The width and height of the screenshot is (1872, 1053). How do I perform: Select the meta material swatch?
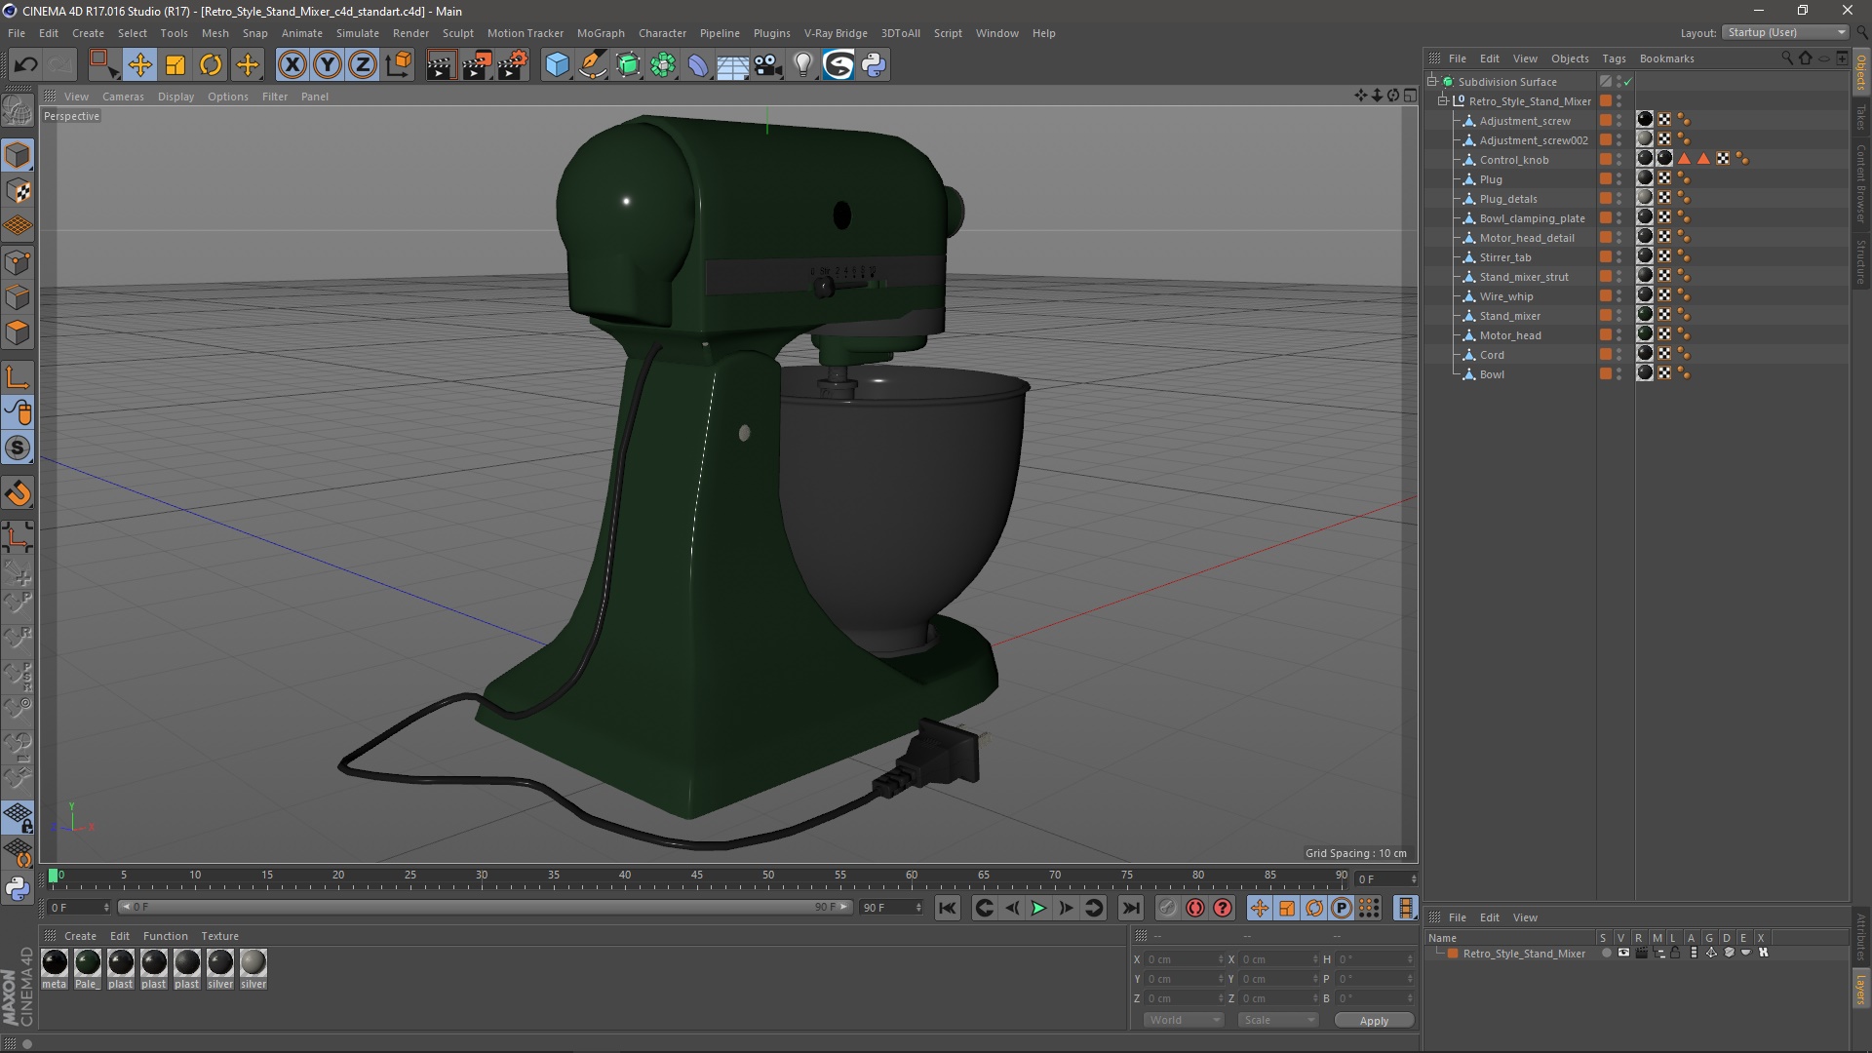coord(55,963)
